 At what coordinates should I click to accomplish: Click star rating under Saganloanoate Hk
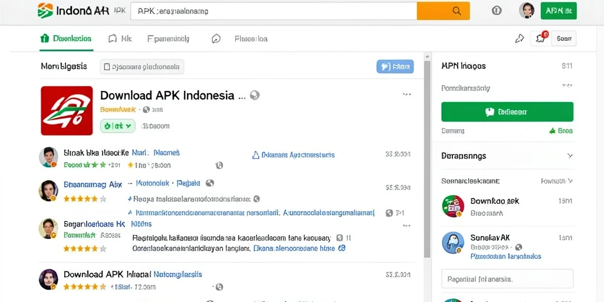tap(85, 248)
